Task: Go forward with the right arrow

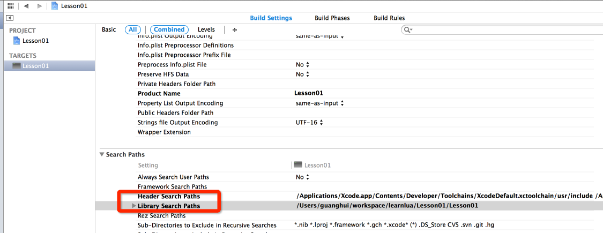Action: pos(39,6)
